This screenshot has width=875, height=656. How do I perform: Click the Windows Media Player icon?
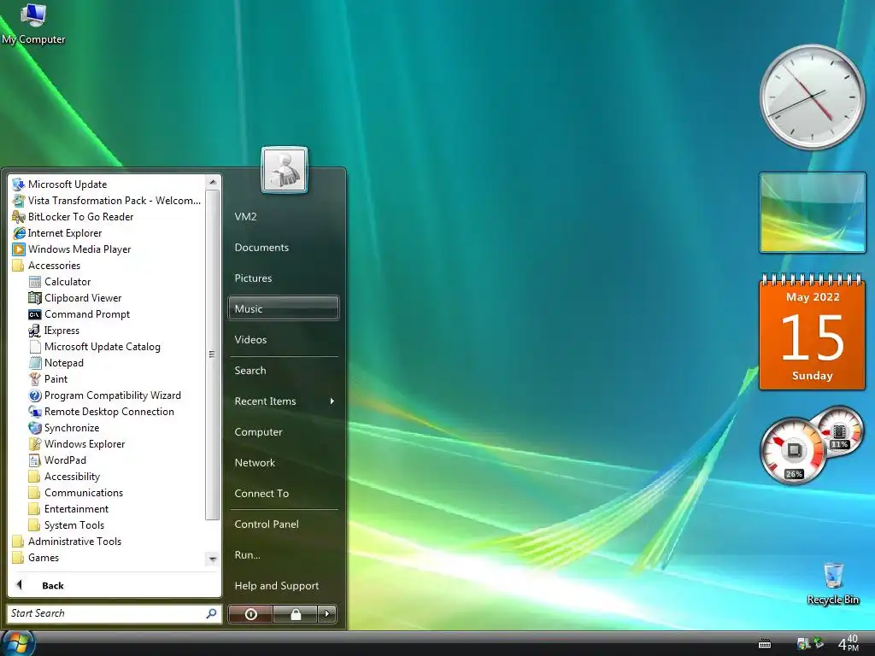19,249
